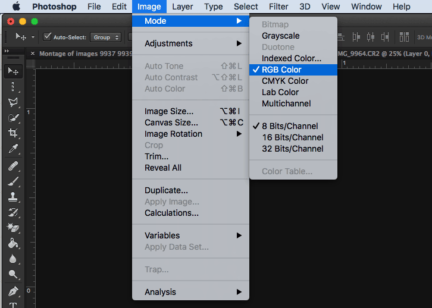Click Calculations... menu item
The height and width of the screenshot is (308, 432).
[190, 213]
